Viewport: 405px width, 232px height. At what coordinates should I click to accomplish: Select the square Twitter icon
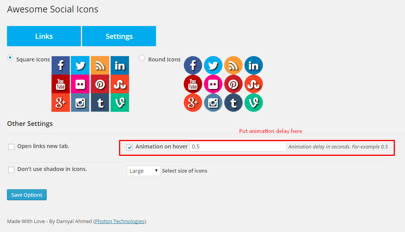[x=80, y=65]
